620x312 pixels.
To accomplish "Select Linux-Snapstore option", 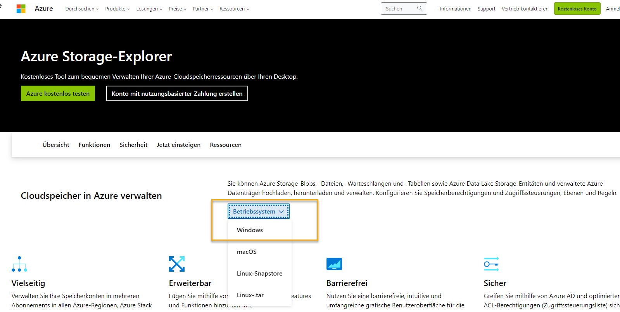I will (259, 274).
